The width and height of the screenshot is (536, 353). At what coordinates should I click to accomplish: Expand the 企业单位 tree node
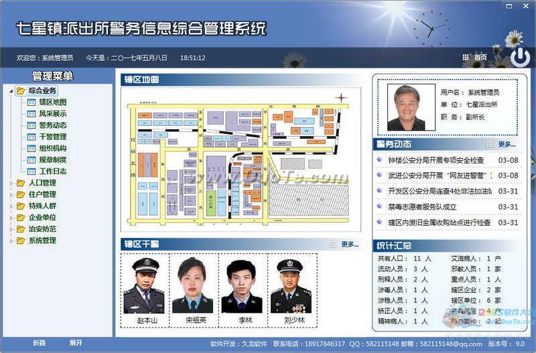(11, 218)
